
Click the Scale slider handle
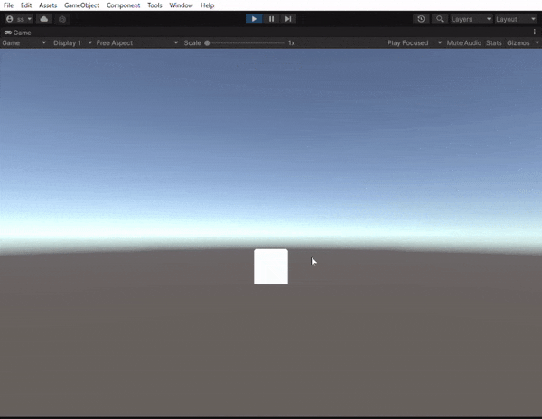pyautogui.click(x=207, y=42)
